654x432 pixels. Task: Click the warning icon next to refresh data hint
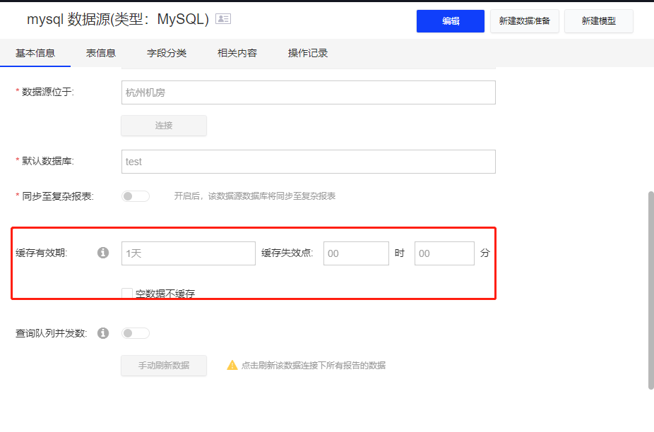pyautogui.click(x=231, y=365)
